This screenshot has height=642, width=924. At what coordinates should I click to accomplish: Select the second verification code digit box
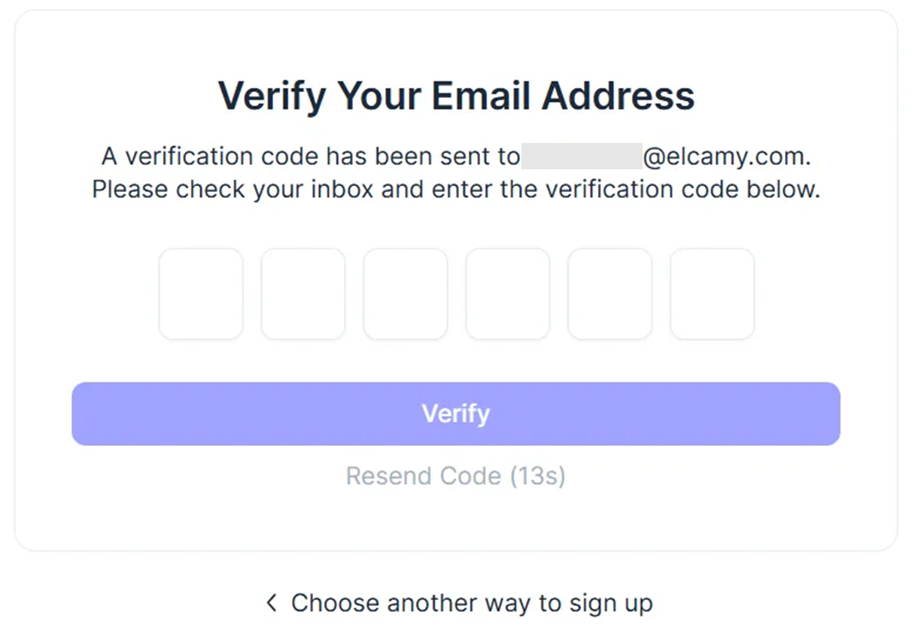coord(303,294)
